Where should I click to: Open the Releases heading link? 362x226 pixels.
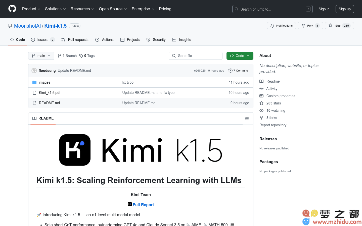pos(268,139)
